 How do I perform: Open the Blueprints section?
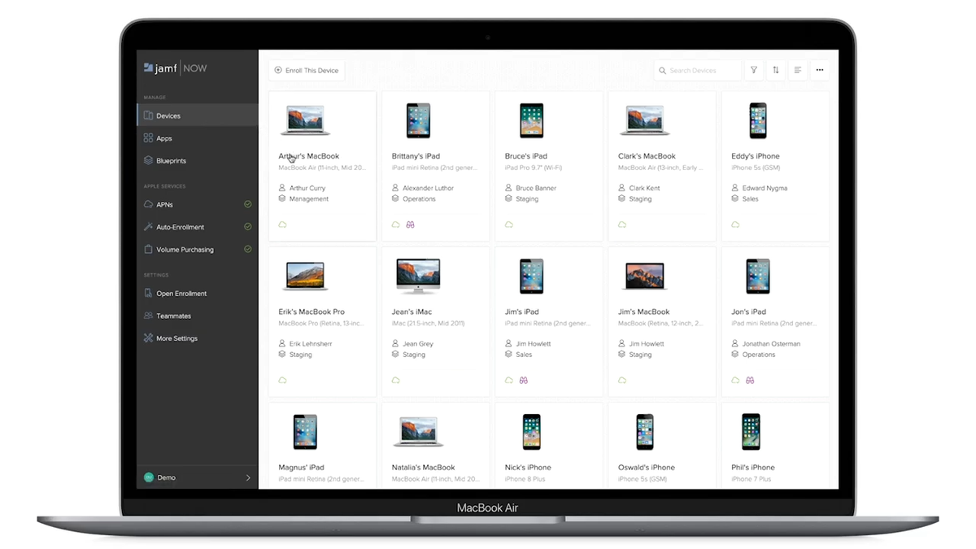172,160
